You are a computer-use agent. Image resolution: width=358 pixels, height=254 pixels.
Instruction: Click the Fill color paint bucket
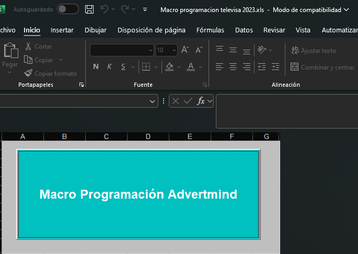point(169,67)
